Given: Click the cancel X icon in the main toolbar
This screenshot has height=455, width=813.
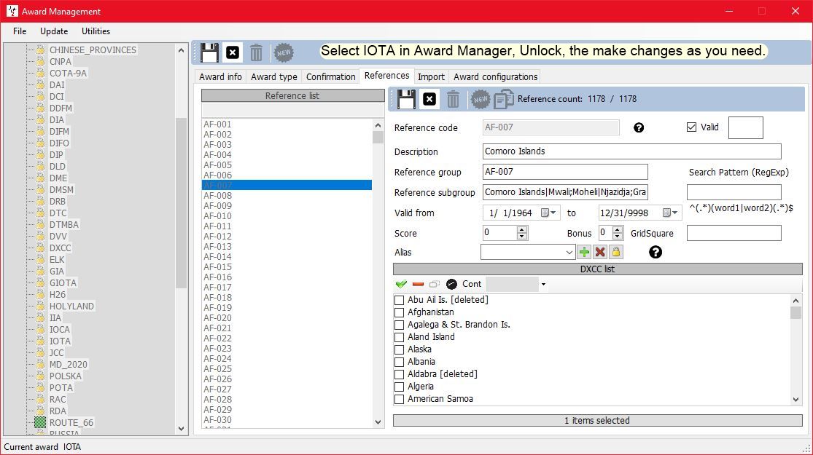Looking at the screenshot, I should point(233,52).
